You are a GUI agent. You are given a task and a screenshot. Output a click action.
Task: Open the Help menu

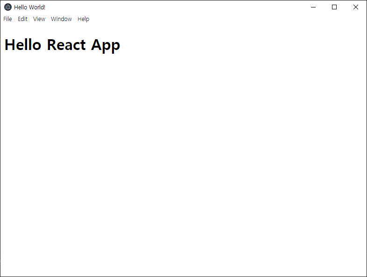tap(83, 19)
